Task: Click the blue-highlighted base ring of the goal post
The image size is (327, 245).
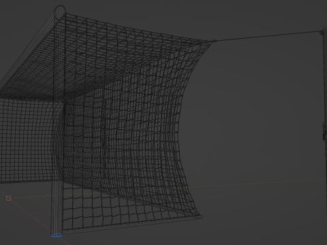Action: 57,235
